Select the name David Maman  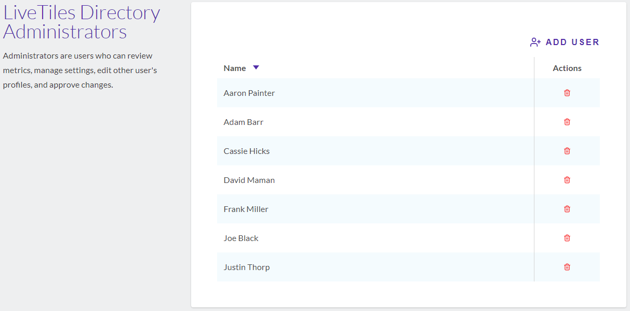pyautogui.click(x=249, y=180)
